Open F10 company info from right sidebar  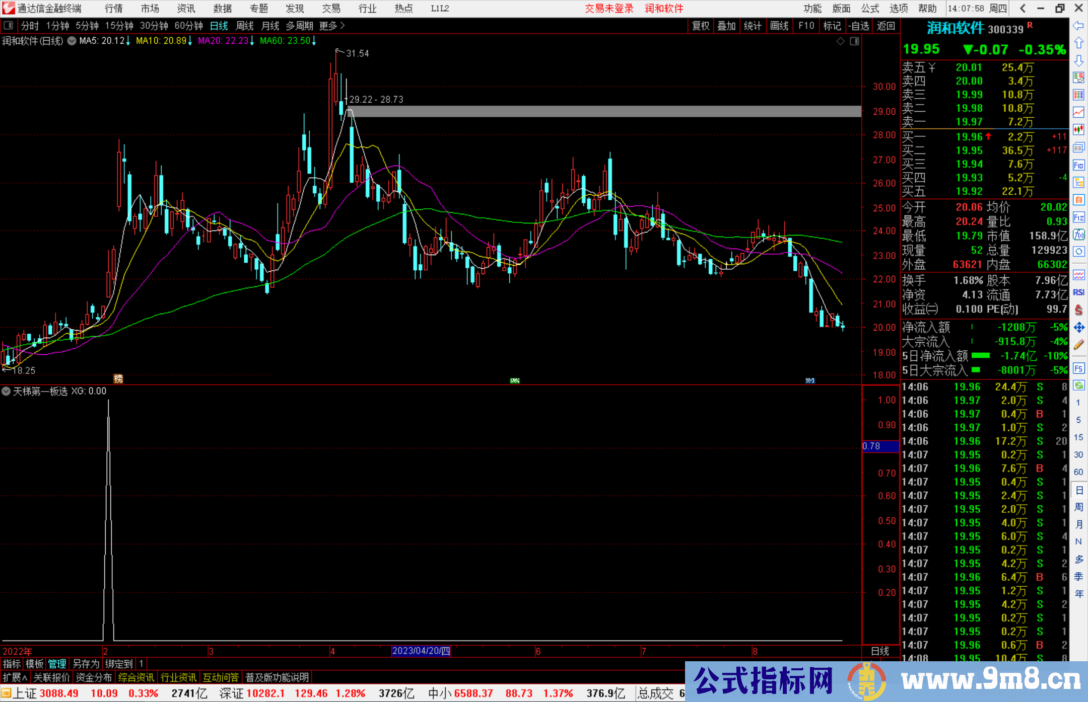1078,164
